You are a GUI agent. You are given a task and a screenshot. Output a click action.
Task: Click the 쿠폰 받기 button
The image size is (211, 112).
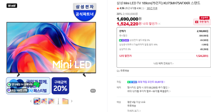[202, 22]
